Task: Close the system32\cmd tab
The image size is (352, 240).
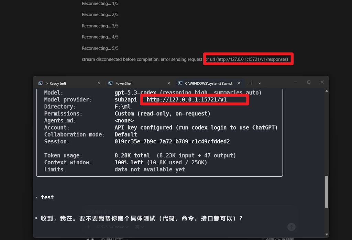Action: pyautogui.click(x=239, y=83)
